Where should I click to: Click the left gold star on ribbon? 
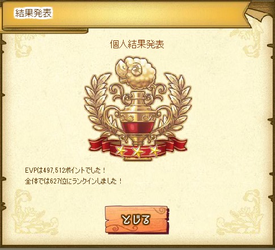pyautogui.click(x=121, y=151)
